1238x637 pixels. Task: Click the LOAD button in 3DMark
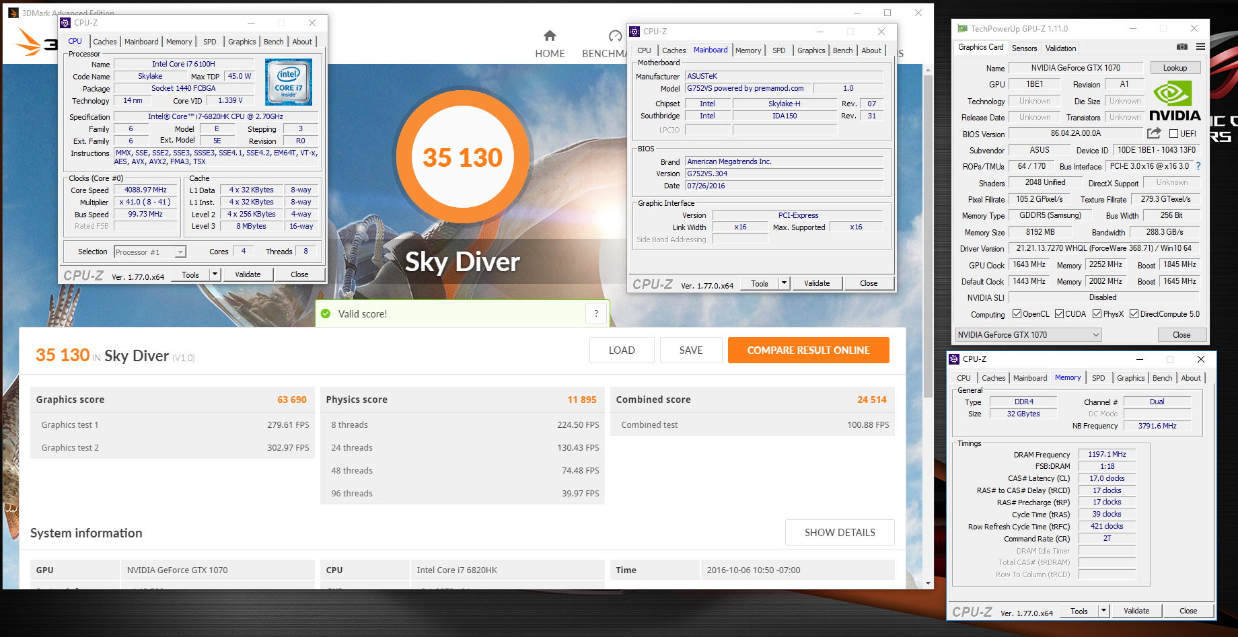click(x=622, y=350)
